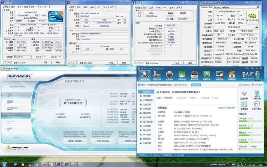Image resolution: width=267 pixels, height=167 pixels.
Task: Open SPD tab in the DDR3 memory CPU-Z window
Action: pyautogui.click(x=165, y=8)
